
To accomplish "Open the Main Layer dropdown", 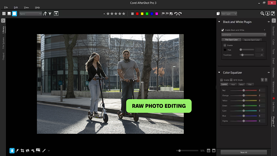I will (x=229, y=14).
